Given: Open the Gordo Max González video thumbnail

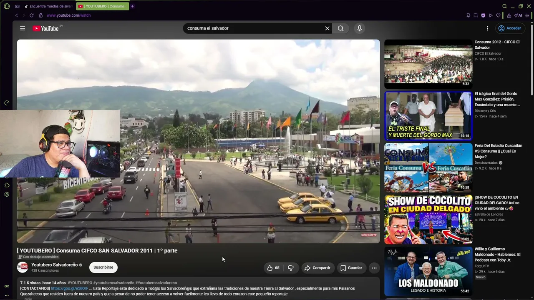Looking at the screenshot, I should click(428, 116).
